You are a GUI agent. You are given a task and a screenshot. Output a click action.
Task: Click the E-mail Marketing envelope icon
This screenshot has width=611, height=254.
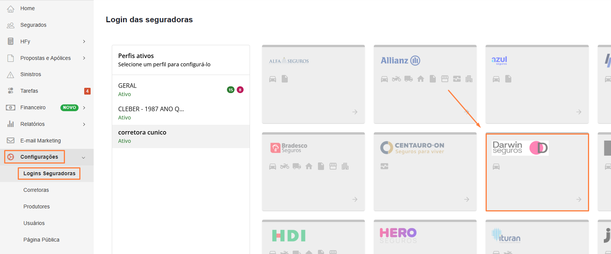11,141
